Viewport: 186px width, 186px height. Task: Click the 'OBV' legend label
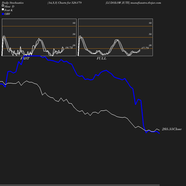(x=7, y=14)
